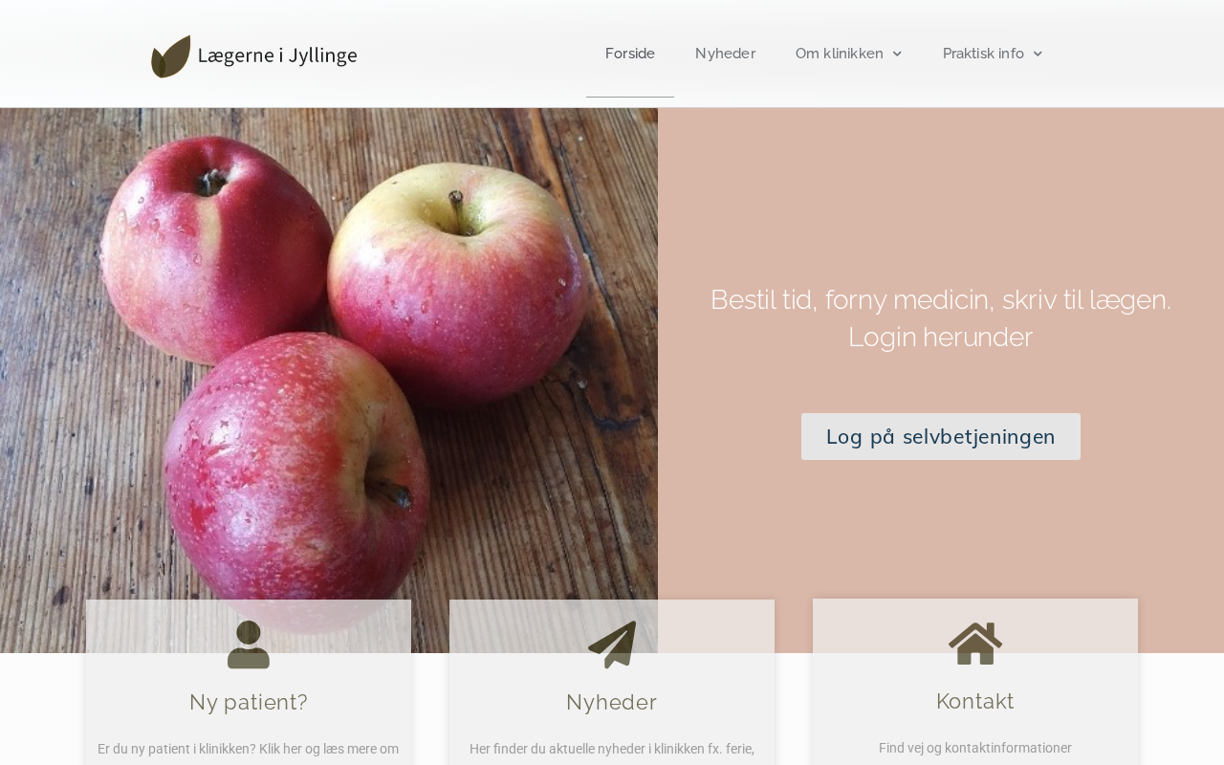This screenshot has height=765, width=1224.
Task: Click the aktuelle nyheder description text
Action: click(x=612, y=749)
